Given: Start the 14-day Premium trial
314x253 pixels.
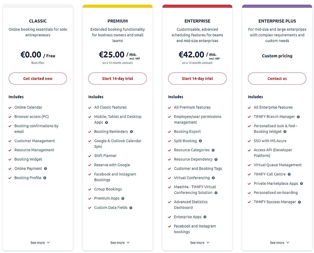Looking at the screenshot, I should click(x=117, y=78).
